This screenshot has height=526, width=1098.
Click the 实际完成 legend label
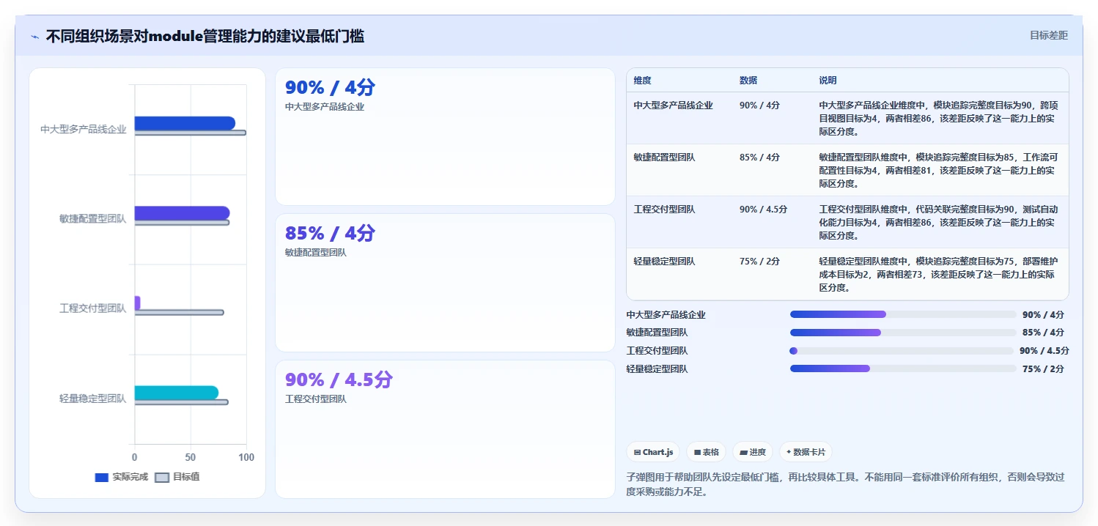point(130,477)
